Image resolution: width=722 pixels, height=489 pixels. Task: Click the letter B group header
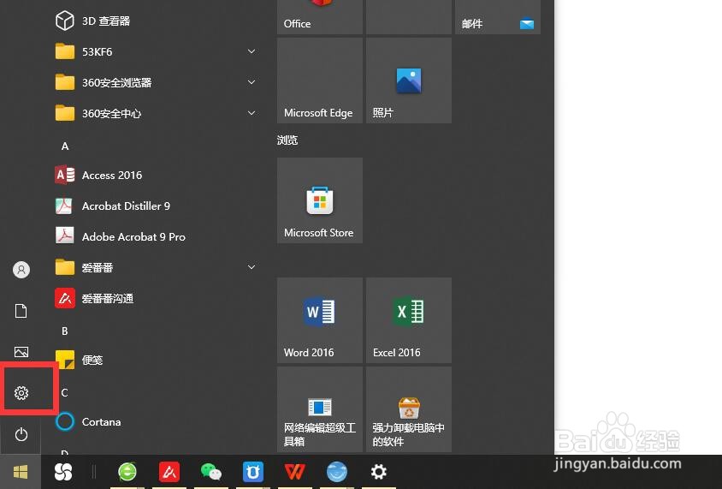65,331
